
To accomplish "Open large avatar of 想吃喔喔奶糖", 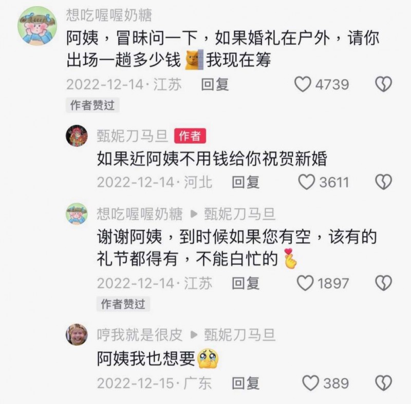I will point(37,26).
